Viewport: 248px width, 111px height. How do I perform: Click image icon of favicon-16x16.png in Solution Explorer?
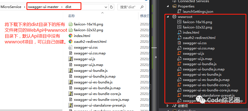click(179, 22)
